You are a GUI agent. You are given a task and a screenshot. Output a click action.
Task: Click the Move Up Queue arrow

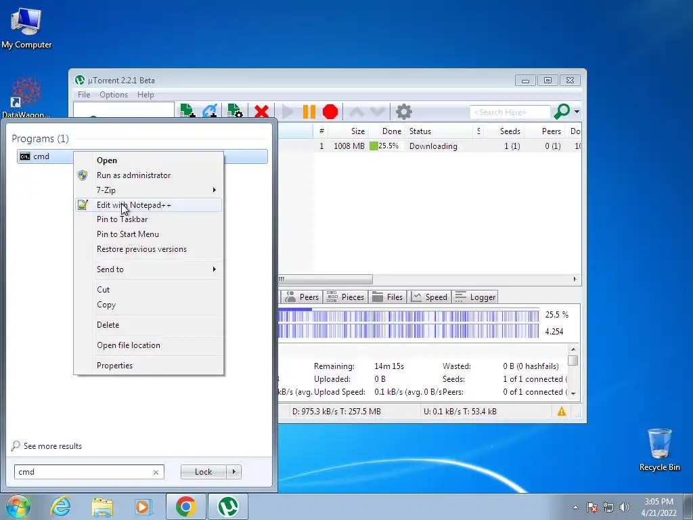coord(357,112)
